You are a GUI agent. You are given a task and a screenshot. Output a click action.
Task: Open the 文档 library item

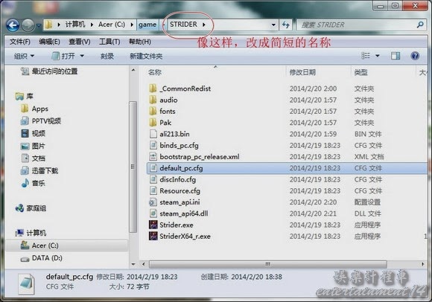[33, 158]
